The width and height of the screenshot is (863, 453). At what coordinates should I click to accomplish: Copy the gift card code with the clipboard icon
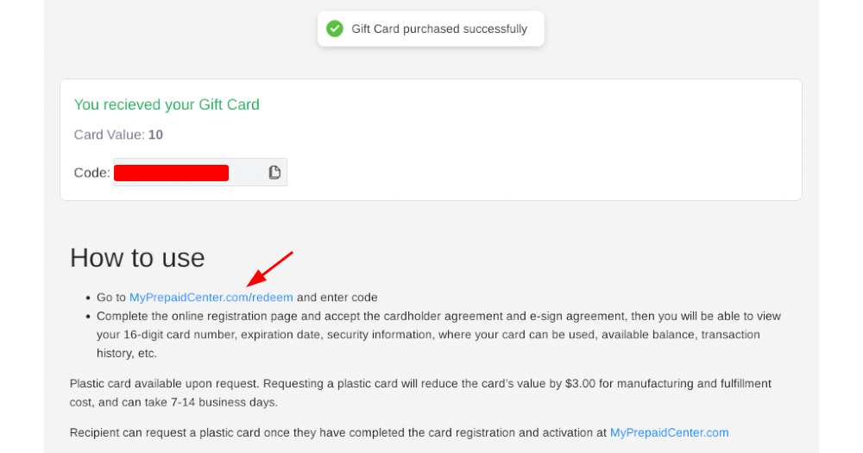point(274,173)
